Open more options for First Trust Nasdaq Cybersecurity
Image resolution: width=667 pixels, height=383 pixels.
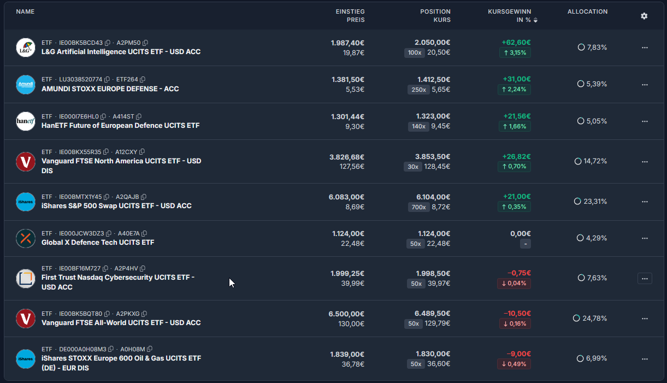tap(645, 278)
